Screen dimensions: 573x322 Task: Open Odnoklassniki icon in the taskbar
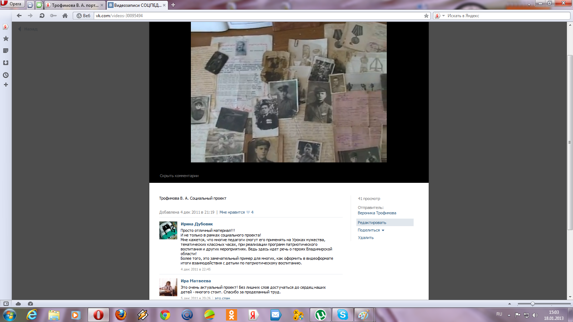tap(232, 315)
